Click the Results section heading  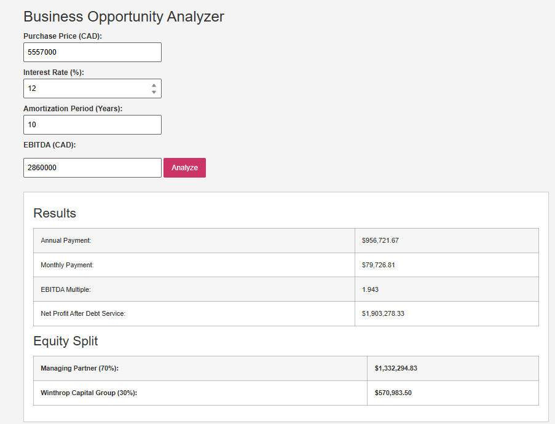[x=55, y=213]
